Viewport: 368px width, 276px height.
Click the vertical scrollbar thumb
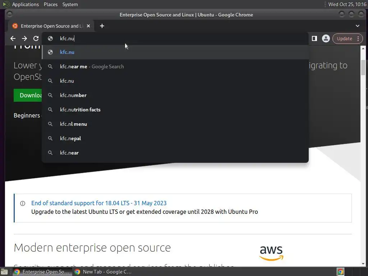tap(363, 68)
